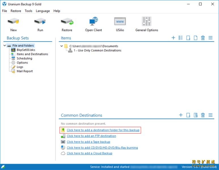
Task: Open the File menu
Action: tap(5, 11)
